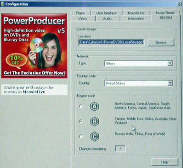Switch to the Video tab

coord(83,18)
